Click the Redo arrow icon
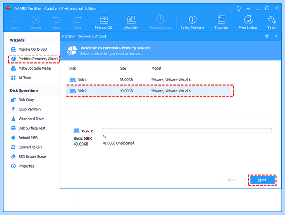The image size is (285, 215). (x=77, y=19)
